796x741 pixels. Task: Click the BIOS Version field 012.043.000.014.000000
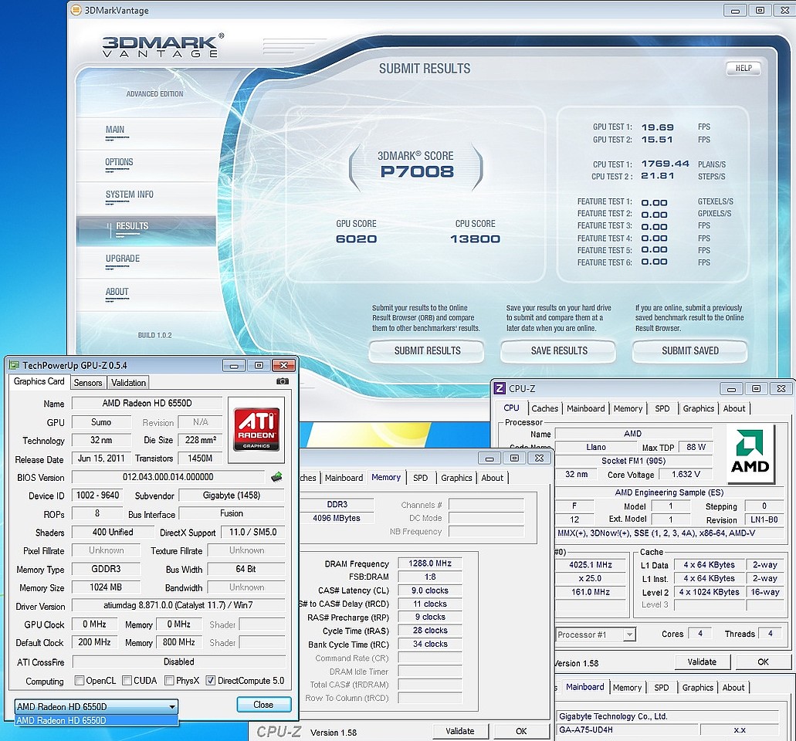pyautogui.click(x=168, y=477)
